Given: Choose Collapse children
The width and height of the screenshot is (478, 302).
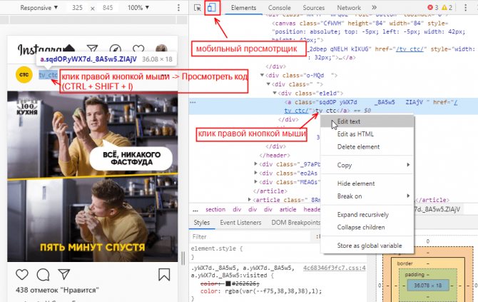Looking at the screenshot, I should 367,227.
